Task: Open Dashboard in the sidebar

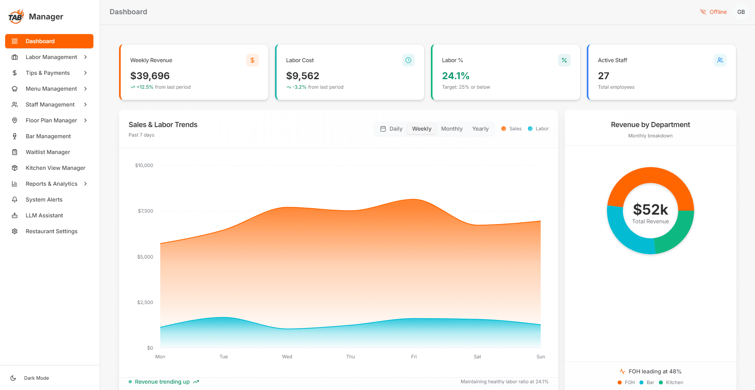Action: [49, 41]
